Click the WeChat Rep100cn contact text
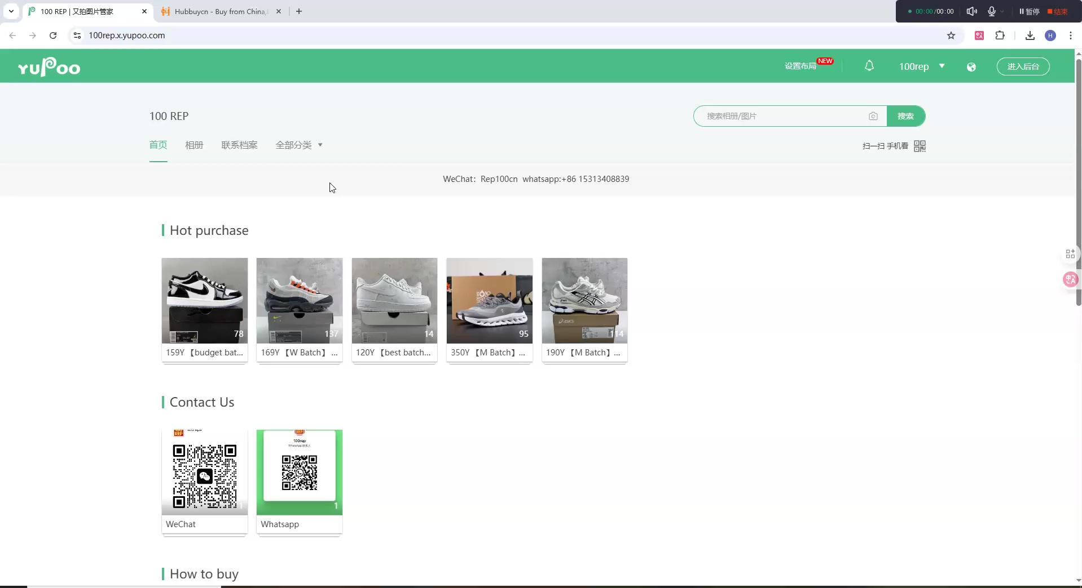 480,179
